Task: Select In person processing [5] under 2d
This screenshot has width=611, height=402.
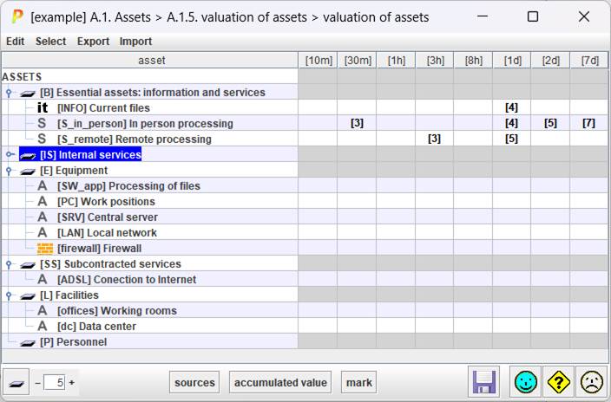Action: click(550, 123)
